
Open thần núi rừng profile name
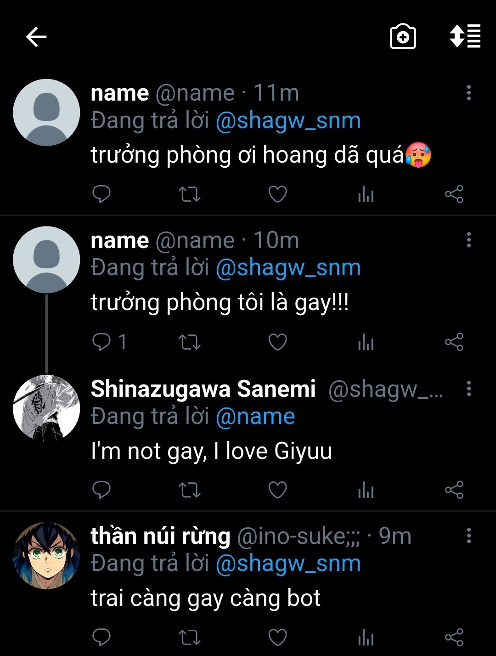tap(160, 536)
